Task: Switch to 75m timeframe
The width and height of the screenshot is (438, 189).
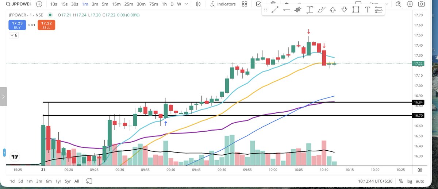Action: coord(154,4)
